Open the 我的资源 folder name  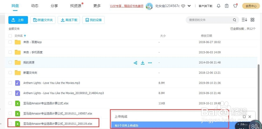(29, 63)
